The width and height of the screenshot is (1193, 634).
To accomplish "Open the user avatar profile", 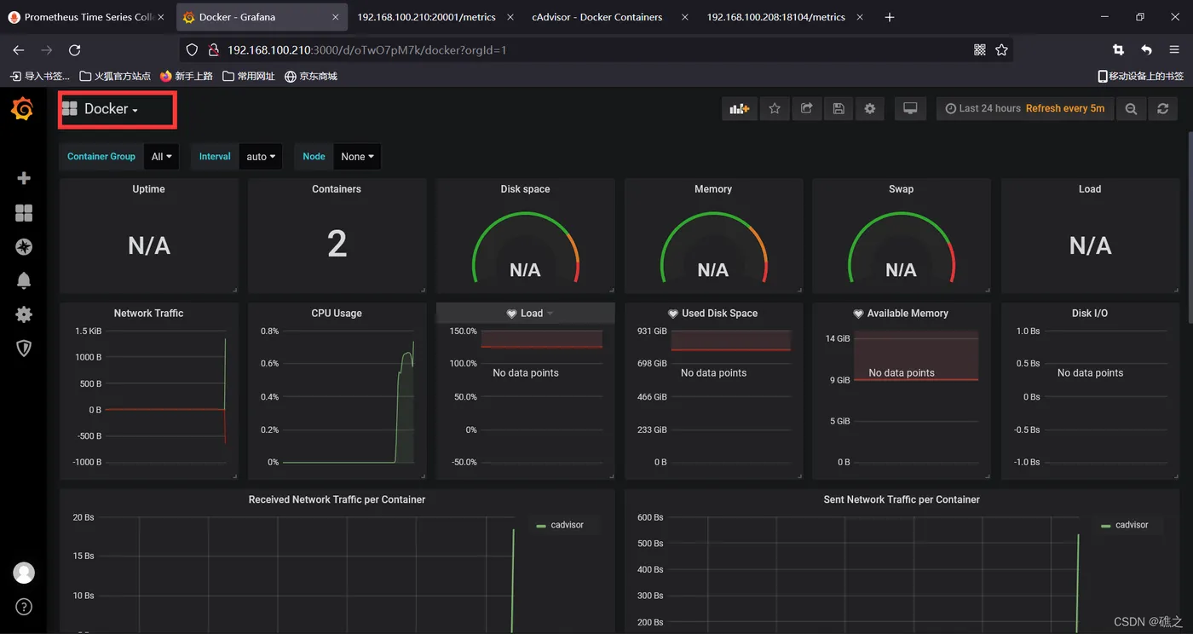I will tap(24, 573).
